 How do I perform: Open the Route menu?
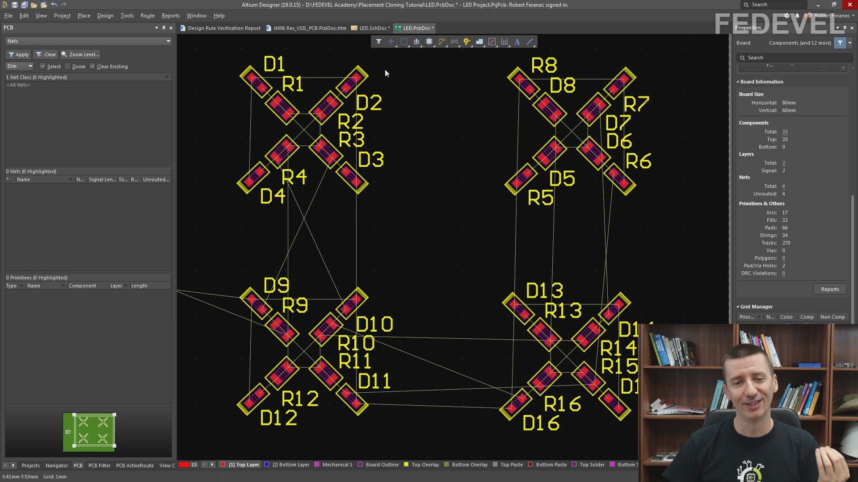[x=147, y=16]
